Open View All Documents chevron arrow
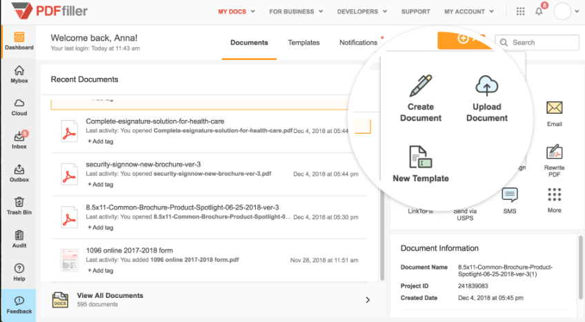The image size is (585, 322). pos(368,300)
